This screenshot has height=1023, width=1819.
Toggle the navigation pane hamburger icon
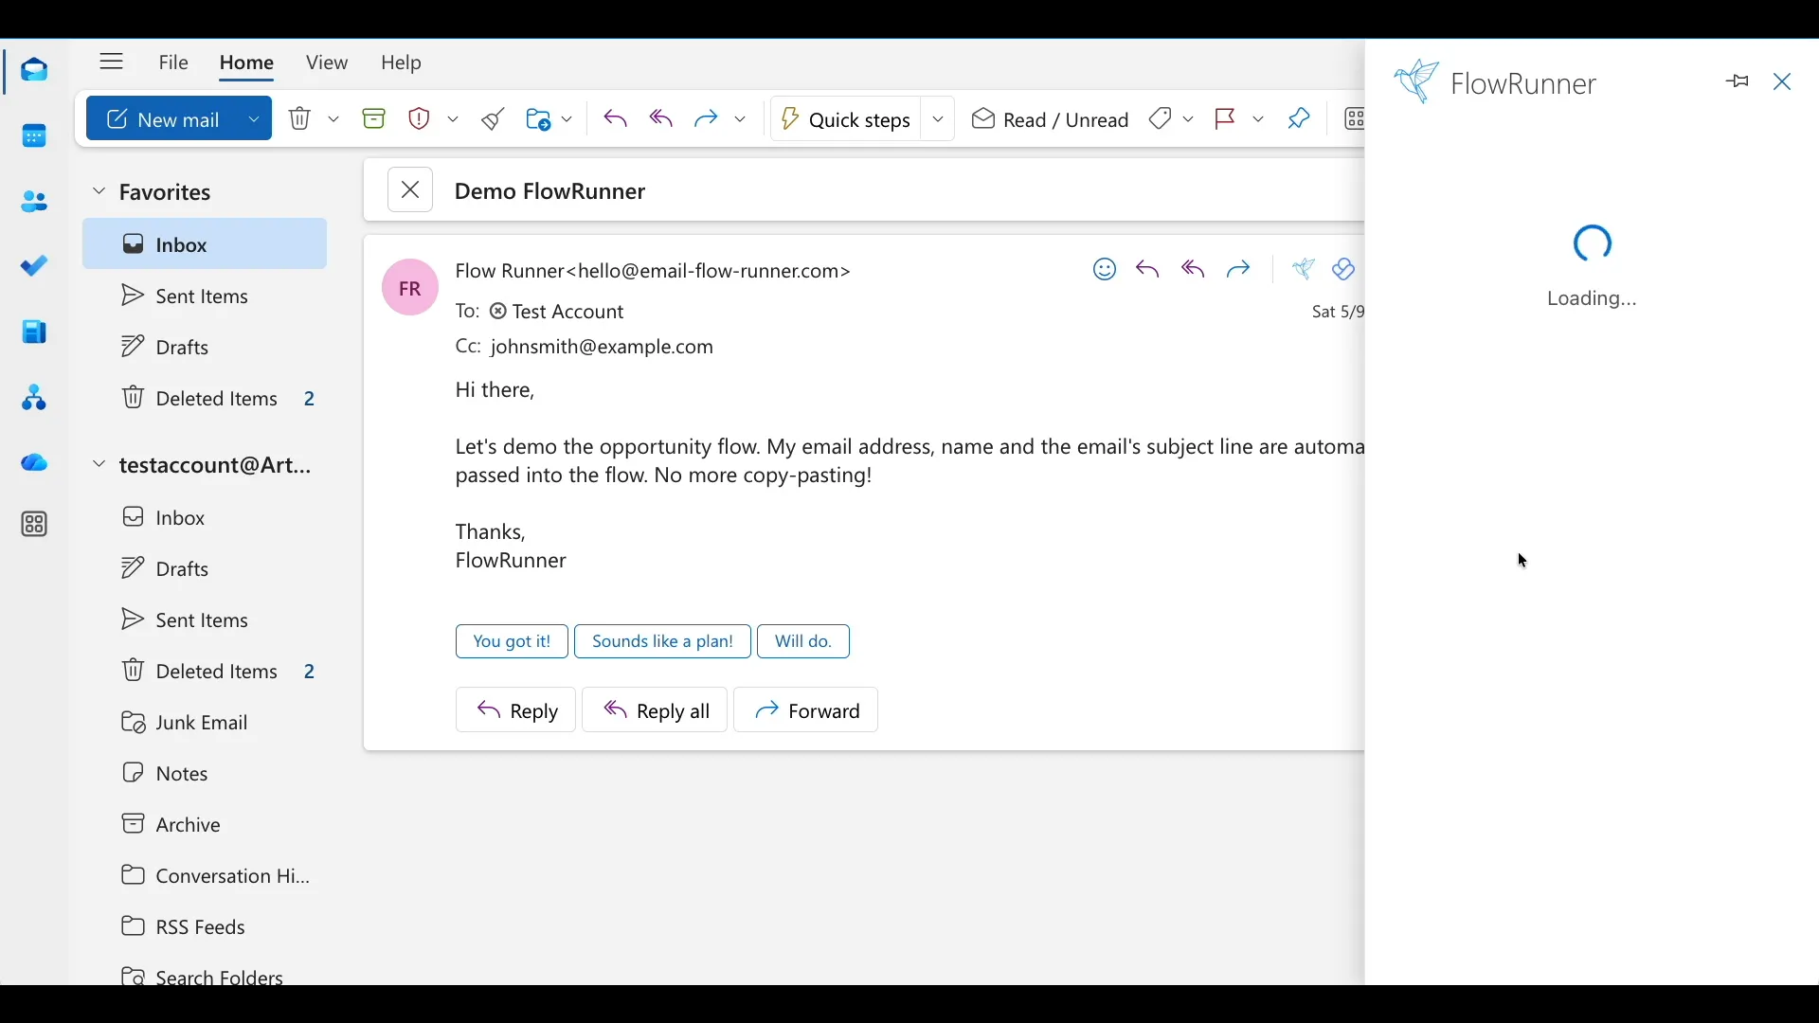coord(112,63)
